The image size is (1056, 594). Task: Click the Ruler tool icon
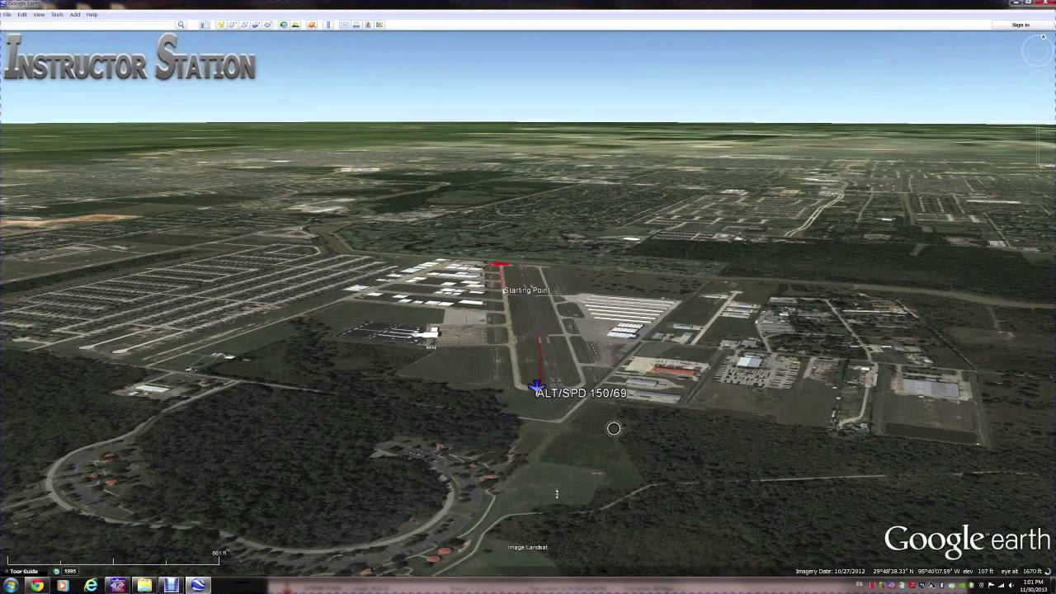click(328, 25)
